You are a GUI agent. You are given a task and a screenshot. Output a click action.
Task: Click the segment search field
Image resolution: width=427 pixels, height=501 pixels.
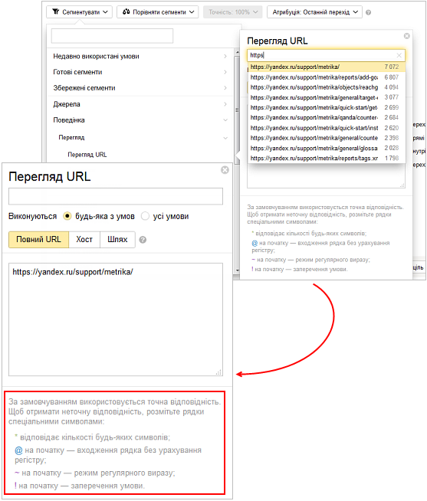point(112,36)
